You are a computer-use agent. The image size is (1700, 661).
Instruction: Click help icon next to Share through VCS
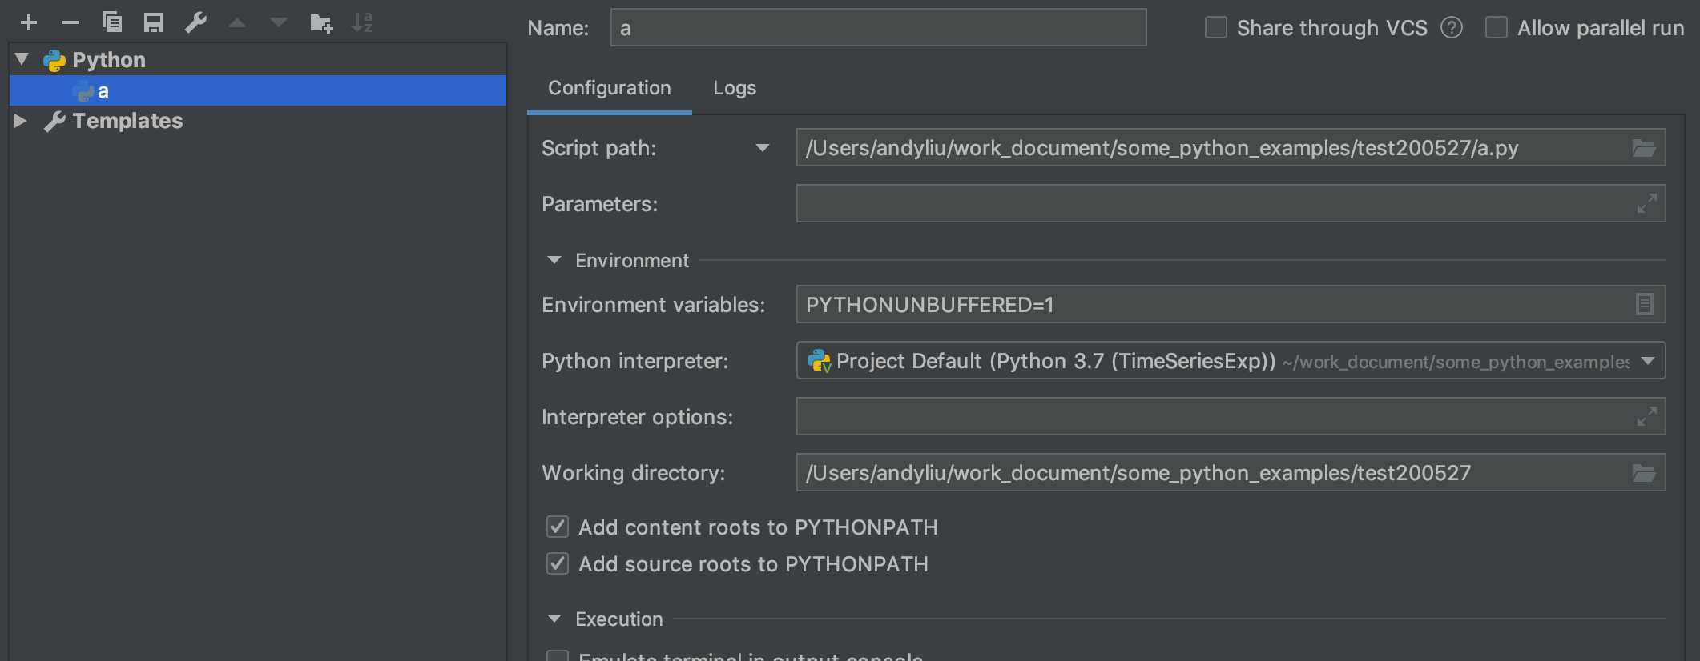[x=1452, y=28]
